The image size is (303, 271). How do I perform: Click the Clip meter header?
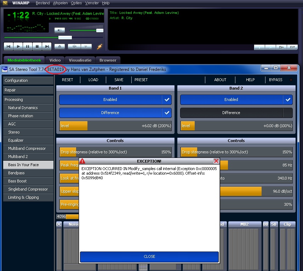click(x=287, y=224)
